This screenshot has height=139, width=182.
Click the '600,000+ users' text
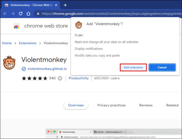point(107,78)
